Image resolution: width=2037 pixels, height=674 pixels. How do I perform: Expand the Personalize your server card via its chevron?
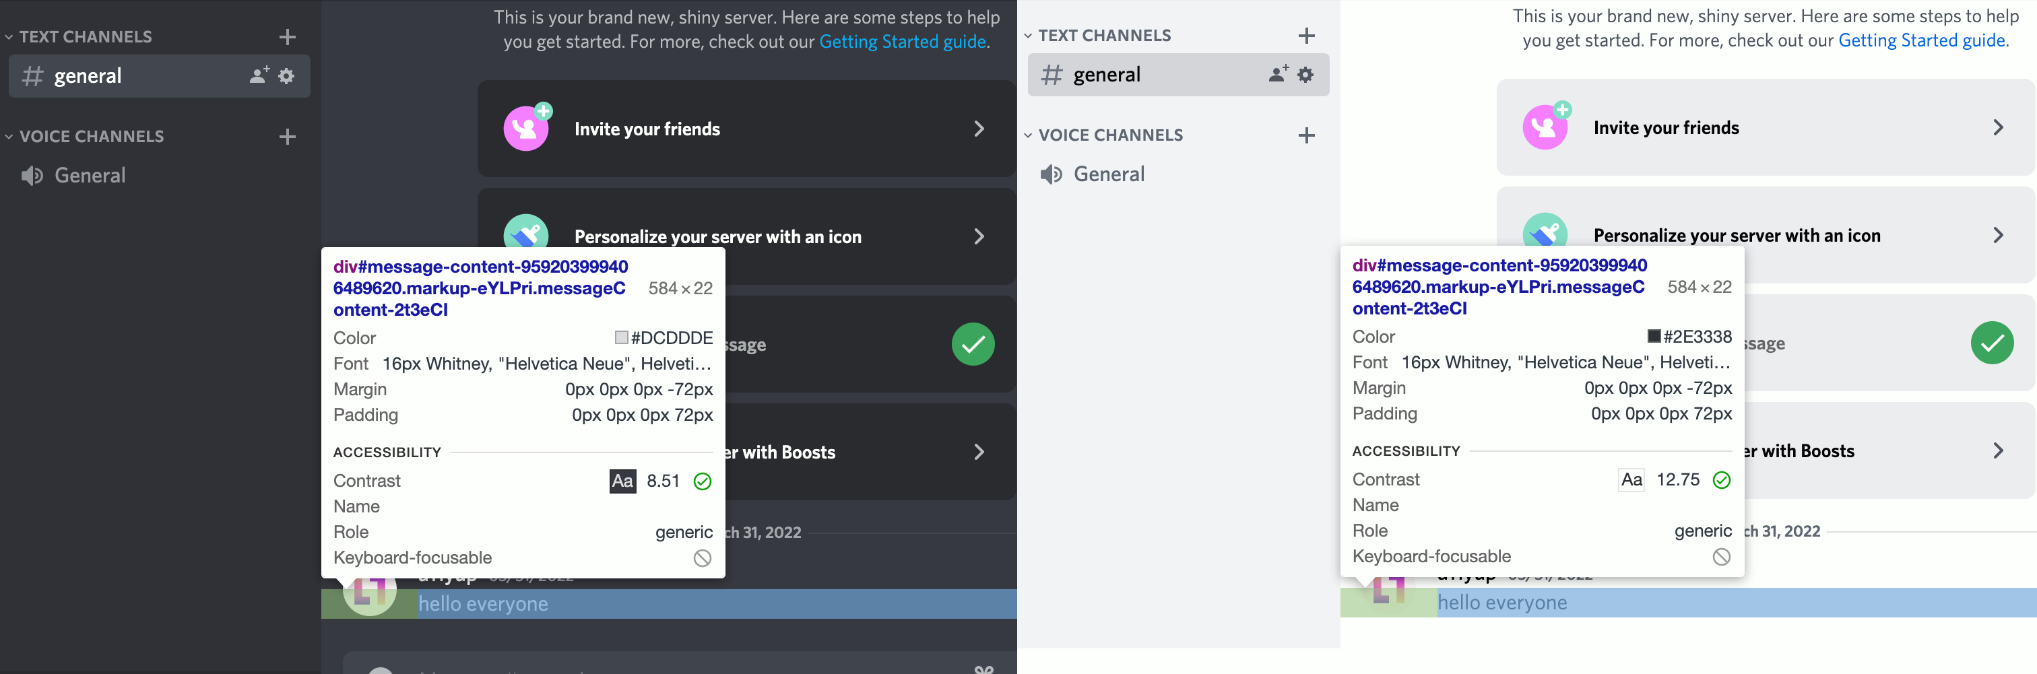(x=979, y=236)
